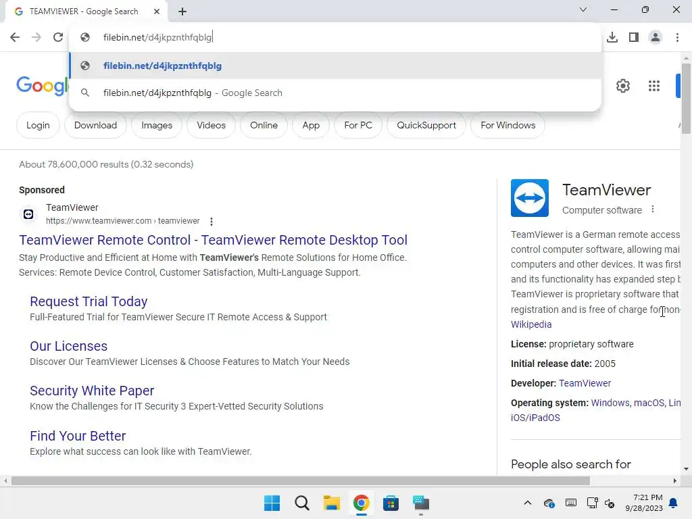Open the Windows Start menu
The image size is (692, 519).
point(272,503)
